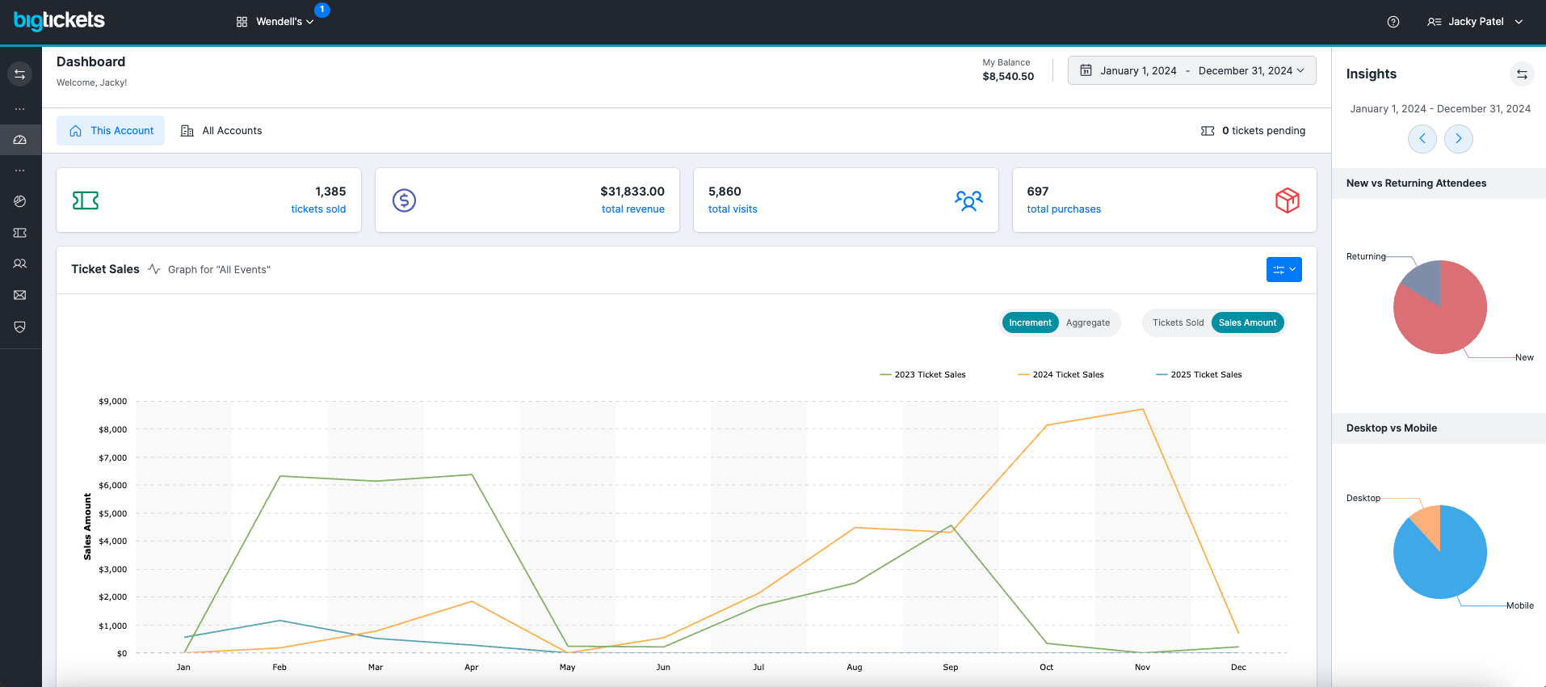Click the New vs Returning Attendees heading
This screenshot has height=687, width=1546.
coord(1416,183)
